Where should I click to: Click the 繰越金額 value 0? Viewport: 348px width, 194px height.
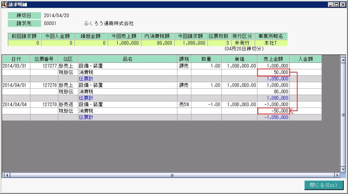pos(91,43)
